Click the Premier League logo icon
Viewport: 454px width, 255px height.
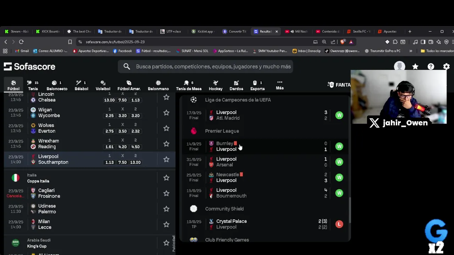tap(193, 131)
